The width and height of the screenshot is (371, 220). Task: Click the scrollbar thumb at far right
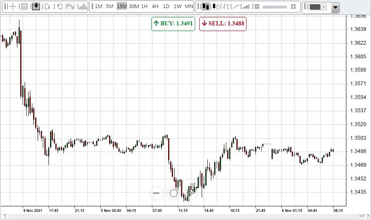tap(362, 216)
